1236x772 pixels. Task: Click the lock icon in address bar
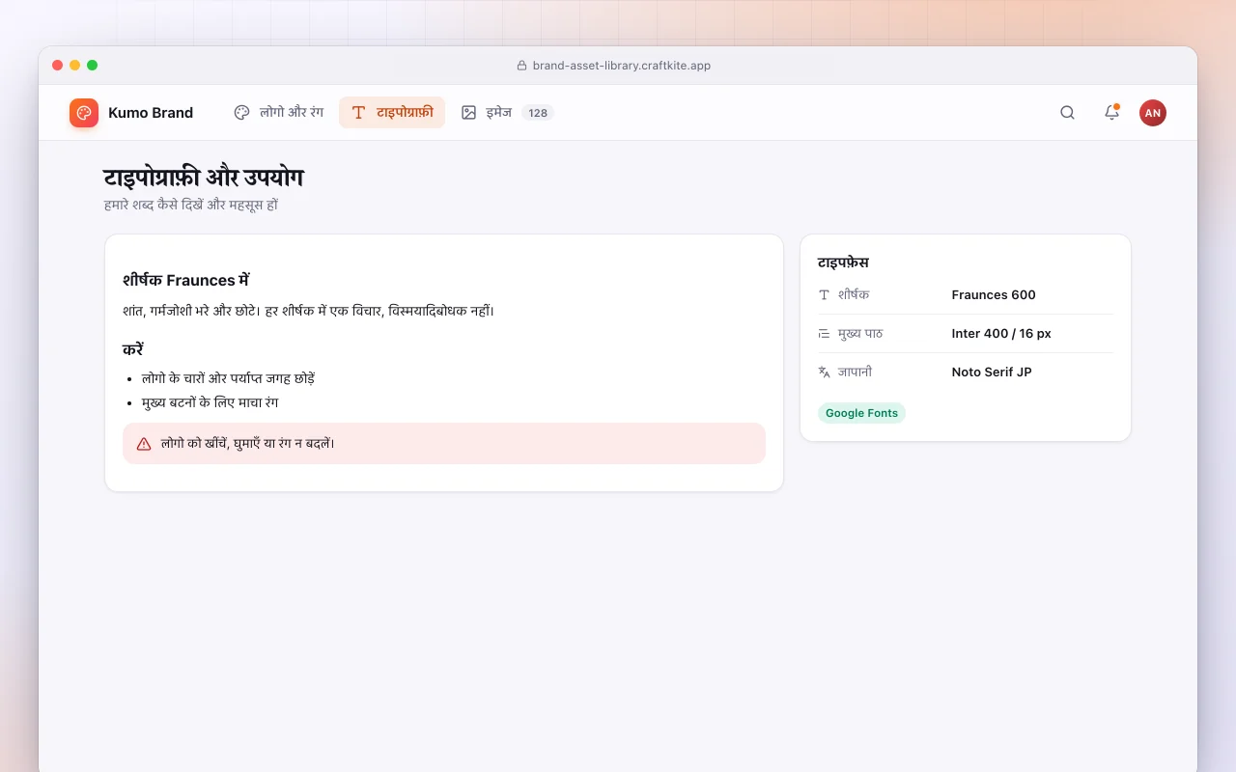point(522,66)
